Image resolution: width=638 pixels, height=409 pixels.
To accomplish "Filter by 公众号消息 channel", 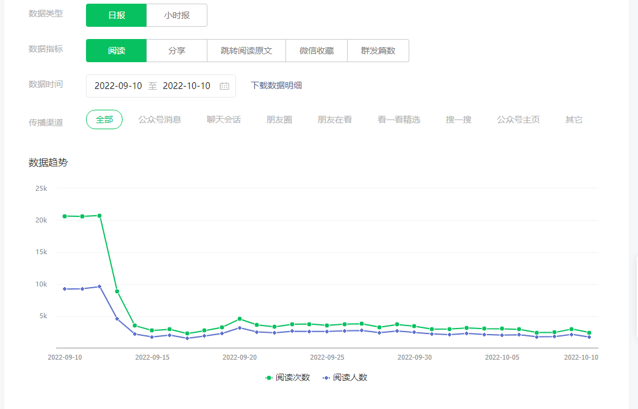I will coord(160,119).
